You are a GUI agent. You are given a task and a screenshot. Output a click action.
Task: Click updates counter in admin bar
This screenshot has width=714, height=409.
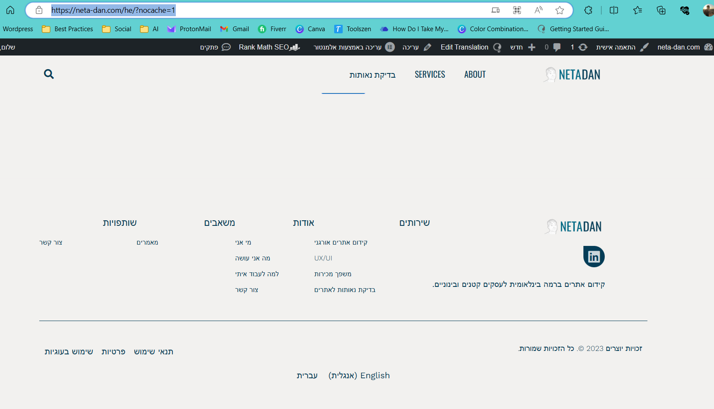click(579, 47)
